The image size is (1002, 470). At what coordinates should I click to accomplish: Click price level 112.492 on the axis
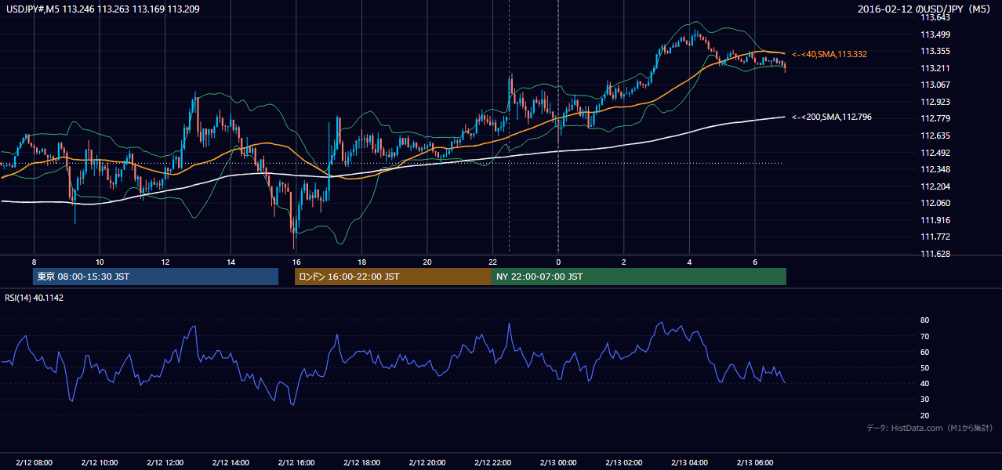(935, 153)
